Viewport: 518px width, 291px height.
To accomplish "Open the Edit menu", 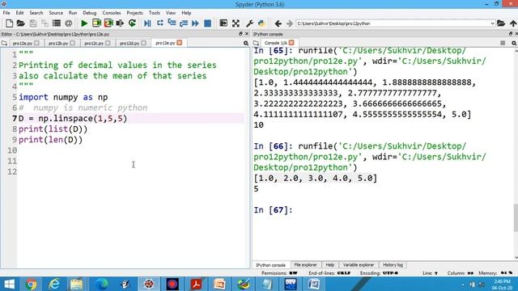I will (19, 13).
